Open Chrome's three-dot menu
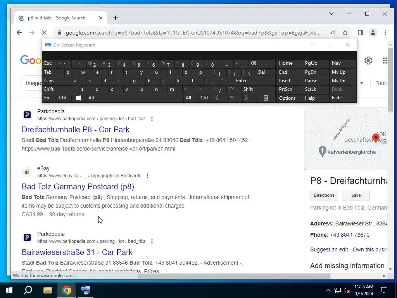 [385, 33]
